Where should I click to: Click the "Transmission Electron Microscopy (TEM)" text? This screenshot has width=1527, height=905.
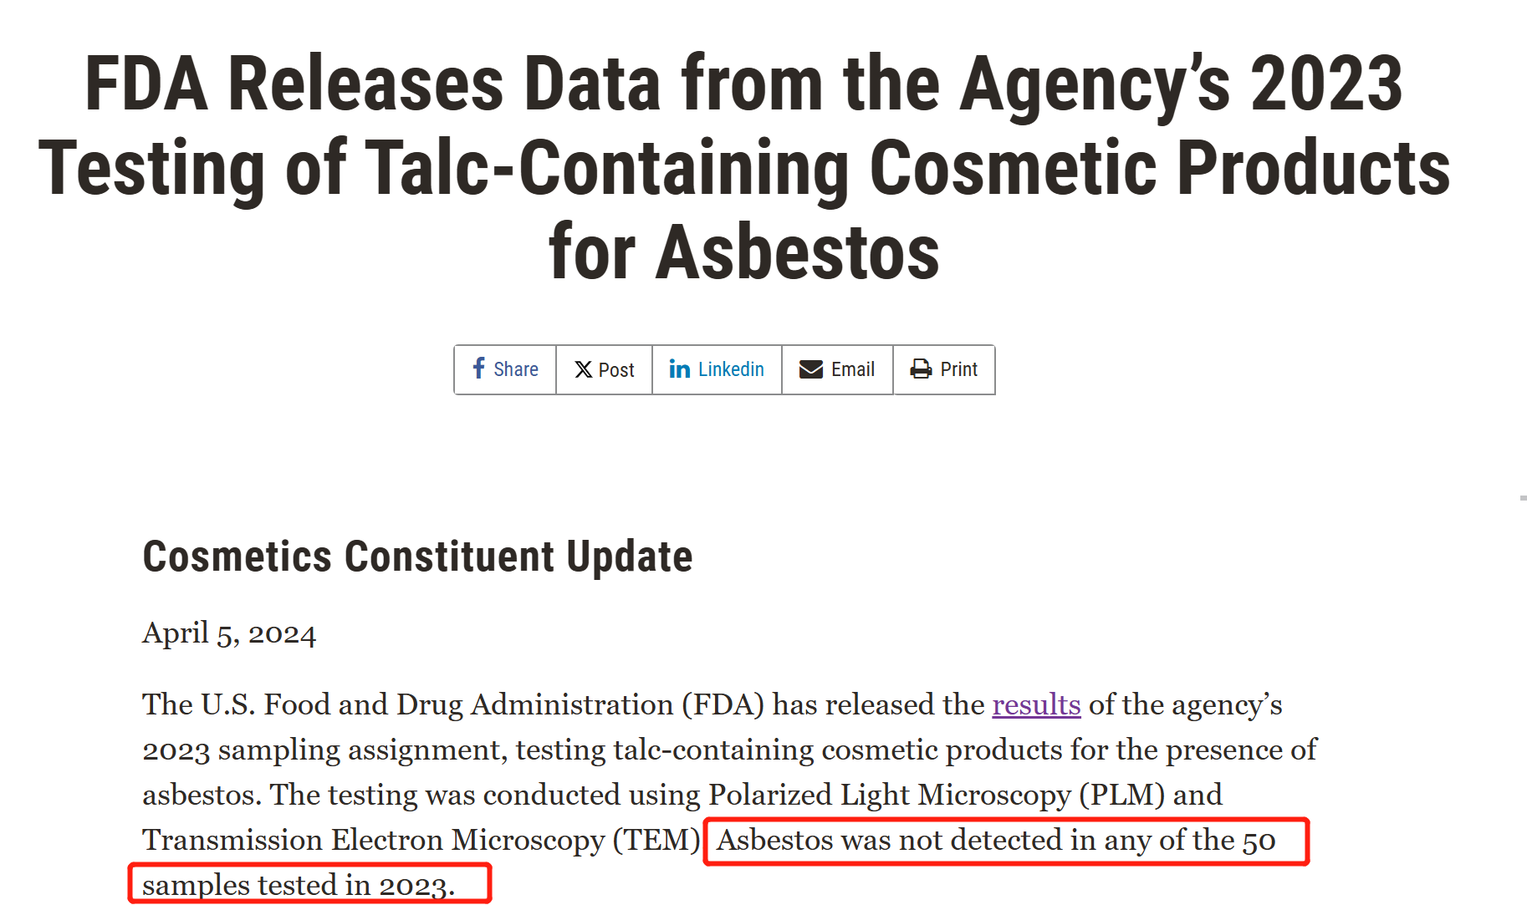point(421,840)
